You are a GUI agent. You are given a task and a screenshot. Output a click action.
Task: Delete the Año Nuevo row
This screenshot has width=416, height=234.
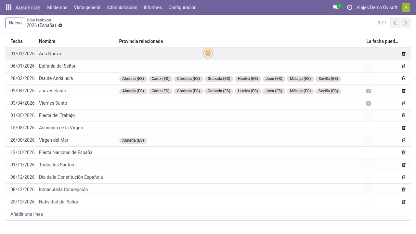404,54
